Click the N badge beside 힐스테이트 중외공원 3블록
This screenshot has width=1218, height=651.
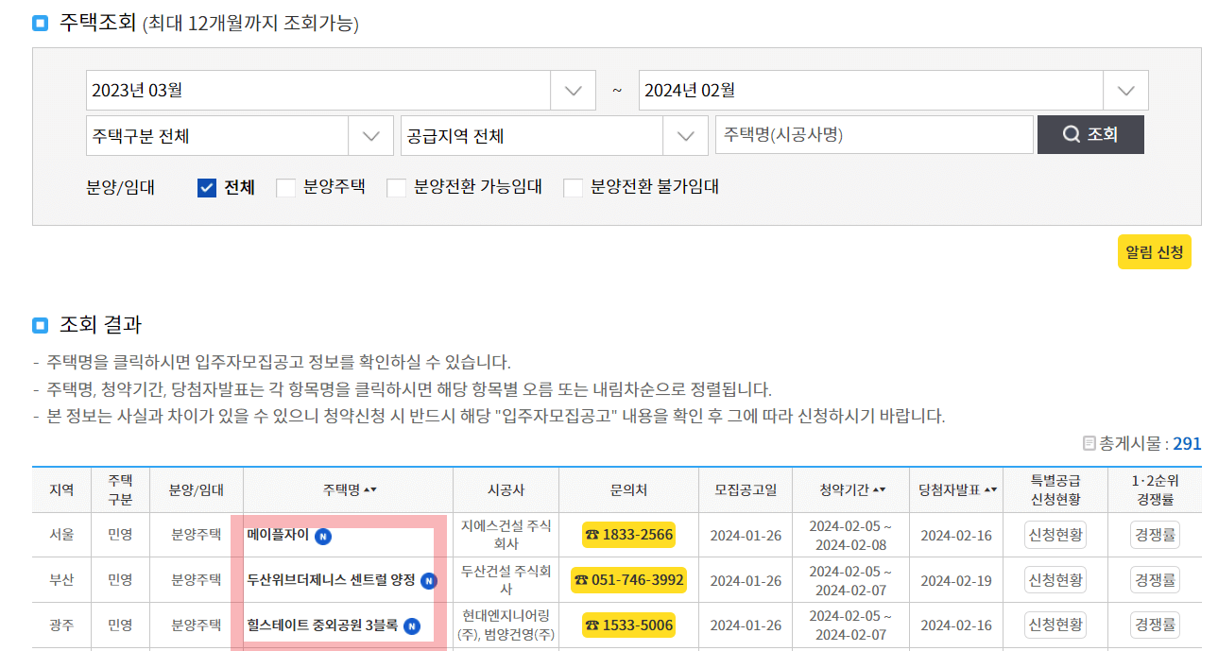click(411, 625)
